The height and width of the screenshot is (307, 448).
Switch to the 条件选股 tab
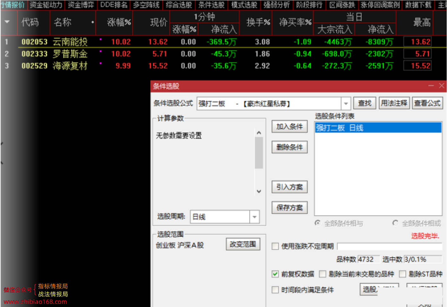click(211, 5)
